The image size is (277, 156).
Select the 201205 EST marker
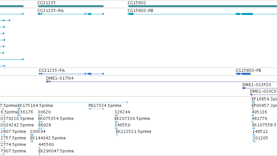click(x=254, y=141)
